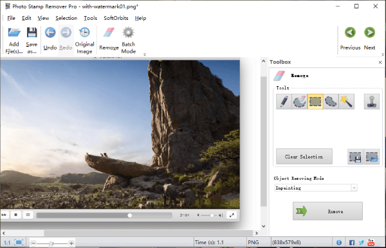Viewport: 386px width, 248px height.
Task: Click the video playlist menu button
Action: tap(28, 215)
